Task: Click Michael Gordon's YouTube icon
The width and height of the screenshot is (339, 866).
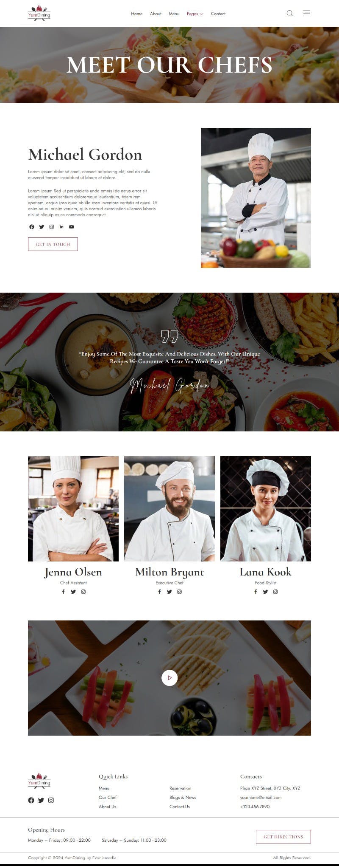Action: click(72, 227)
